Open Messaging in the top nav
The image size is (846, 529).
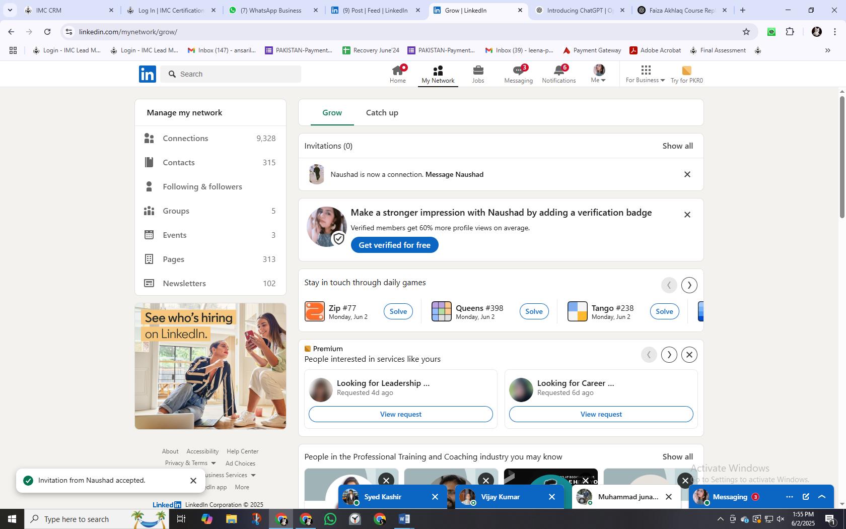518,74
